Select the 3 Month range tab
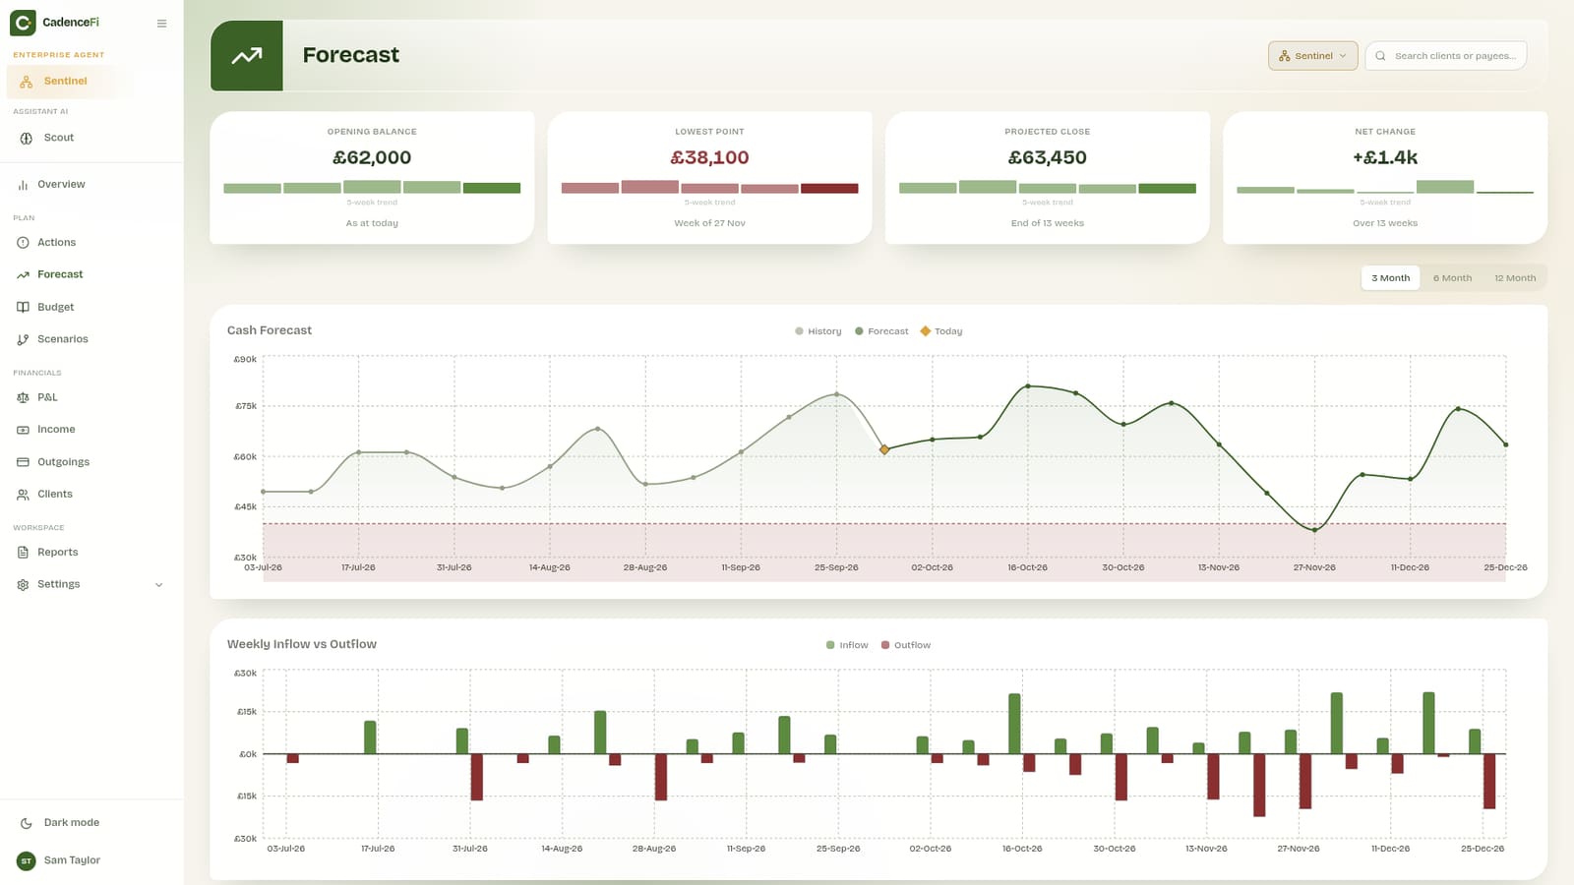Viewport: 1574px width, 885px height. [x=1390, y=278]
